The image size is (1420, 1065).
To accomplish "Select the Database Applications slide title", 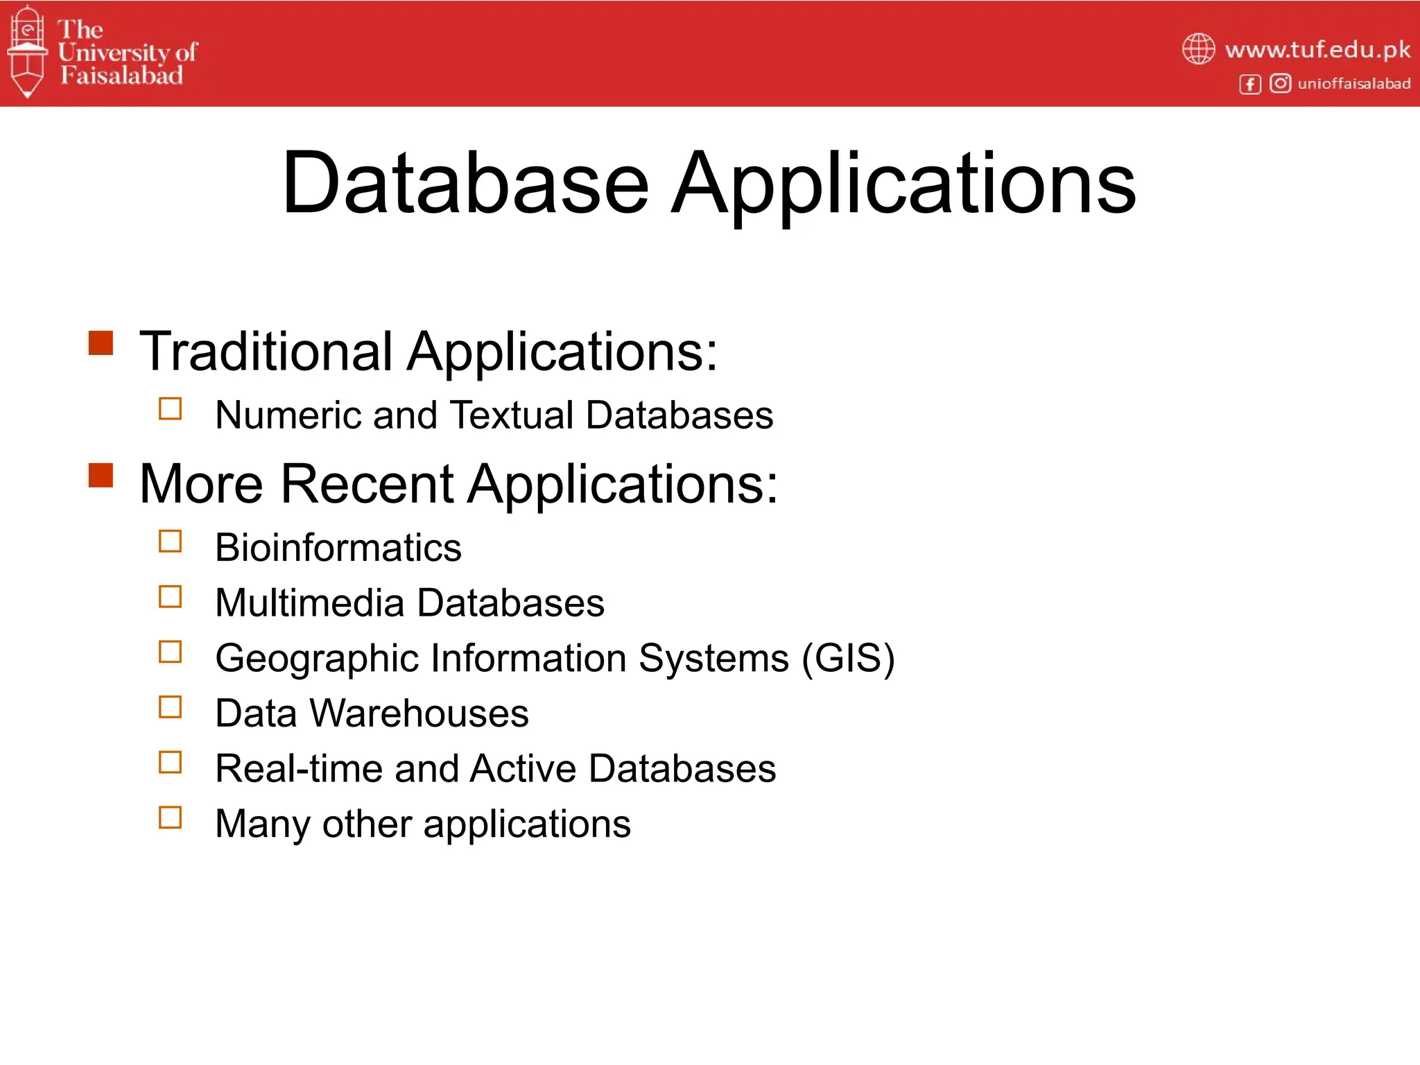I will pos(709,184).
